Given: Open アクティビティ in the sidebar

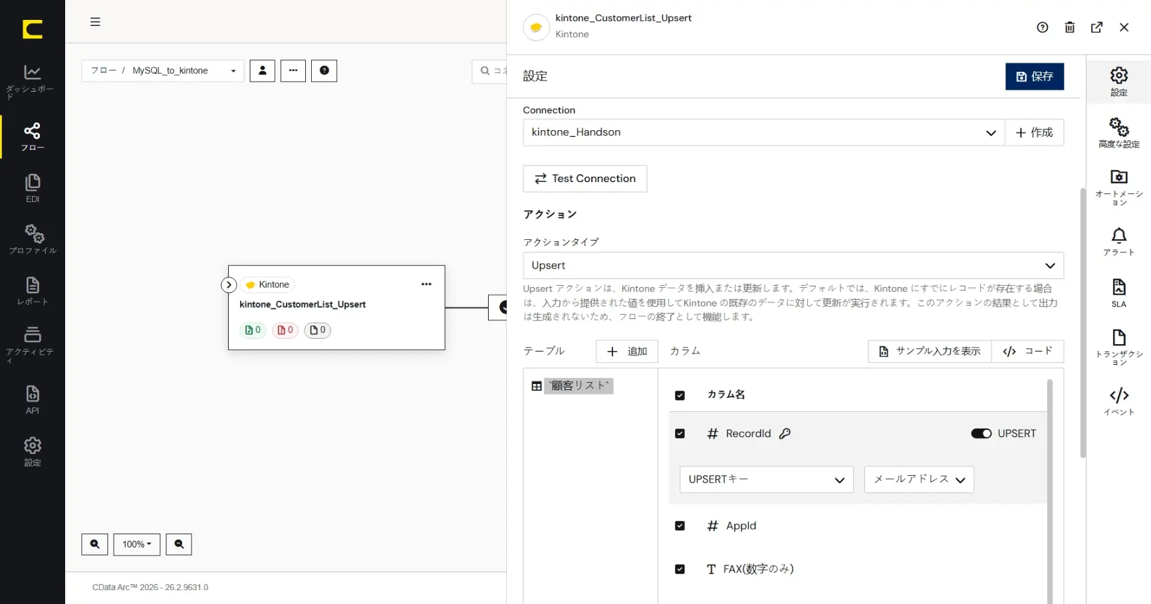Looking at the screenshot, I should tap(32, 344).
